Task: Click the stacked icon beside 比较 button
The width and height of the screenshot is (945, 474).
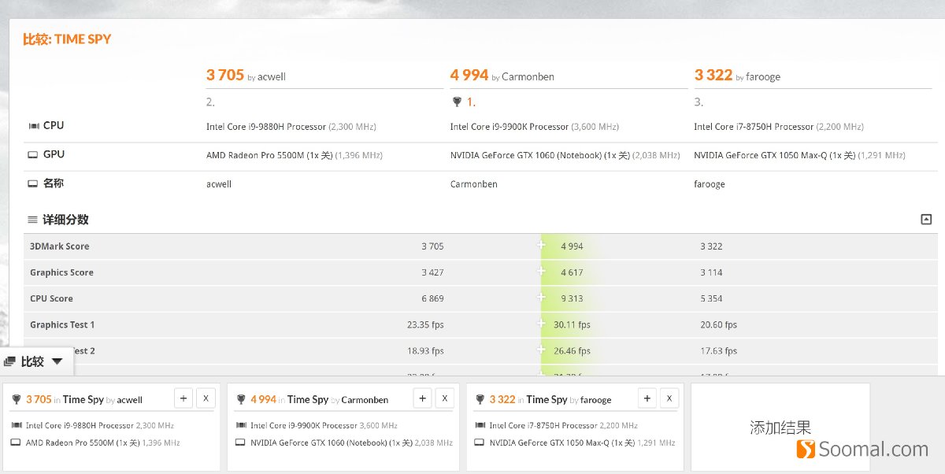Action: coord(9,362)
